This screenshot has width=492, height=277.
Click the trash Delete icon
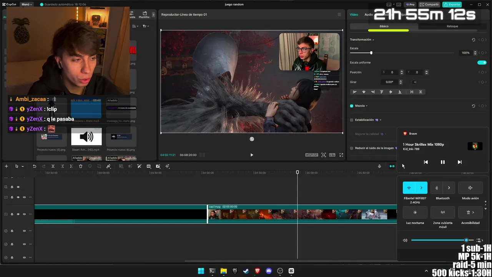tap(81, 166)
